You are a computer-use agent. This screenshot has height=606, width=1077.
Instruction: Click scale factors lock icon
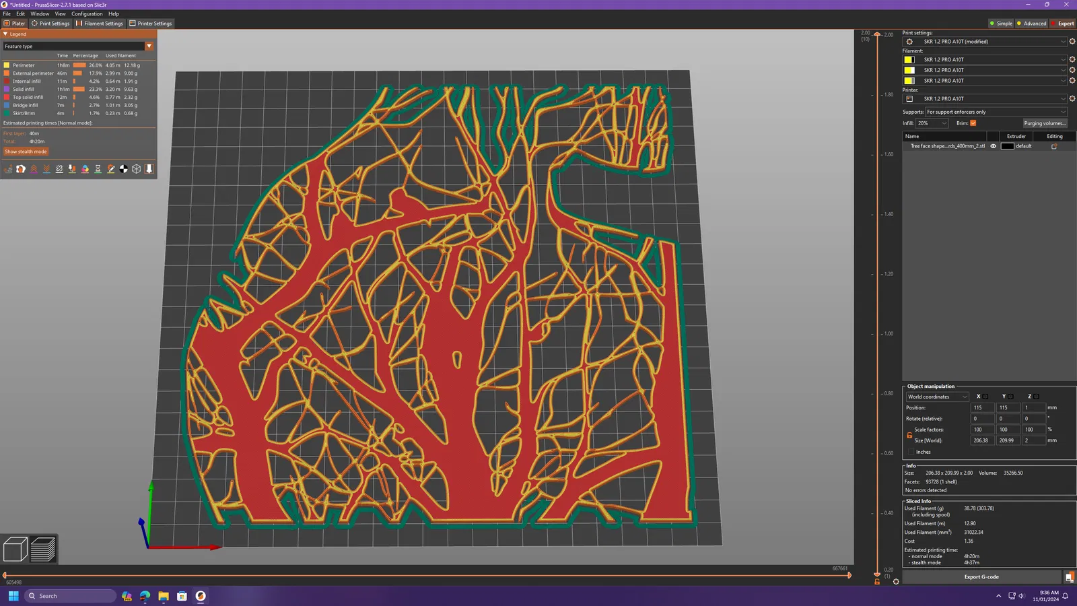[909, 435]
